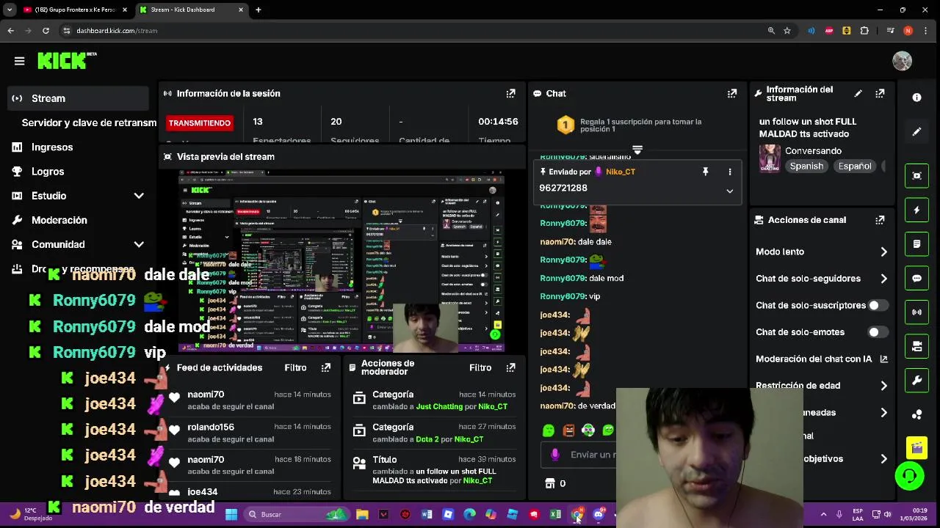Toggle Chat de solo-emotes switch
This screenshot has height=528, width=940.
click(878, 332)
